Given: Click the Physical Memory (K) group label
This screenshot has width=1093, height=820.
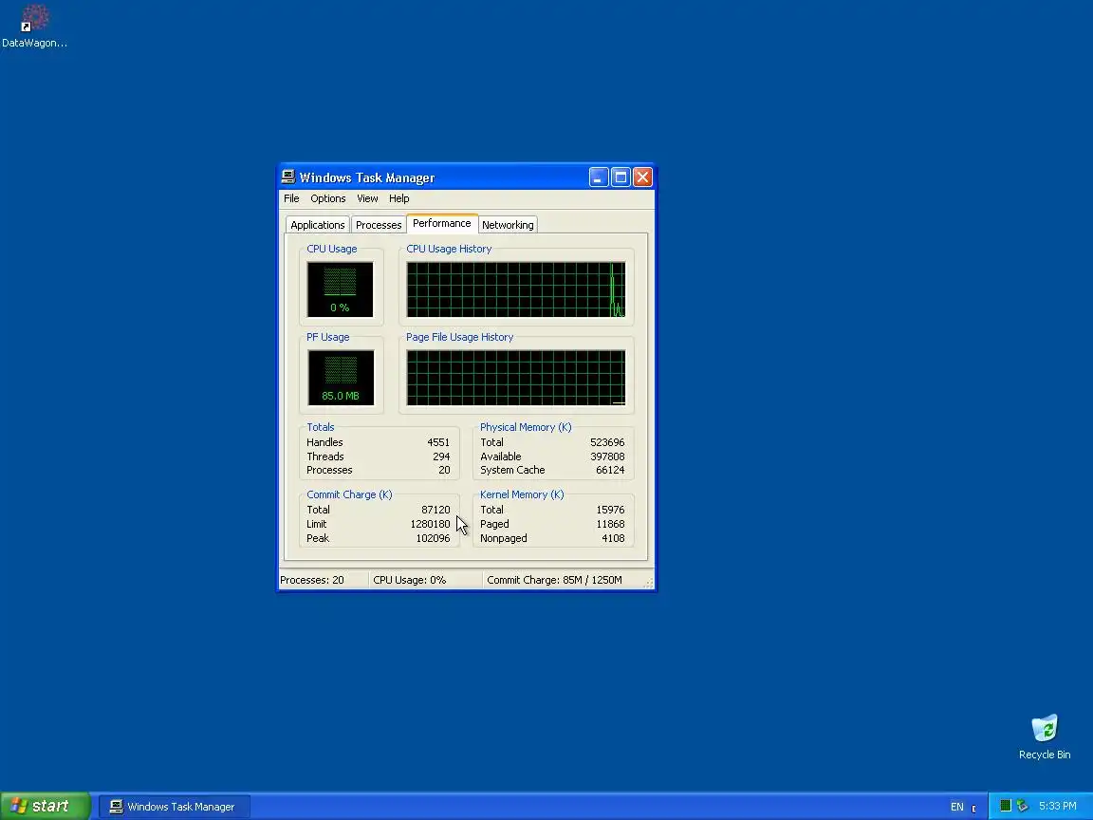Looking at the screenshot, I should (x=526, y=427).
